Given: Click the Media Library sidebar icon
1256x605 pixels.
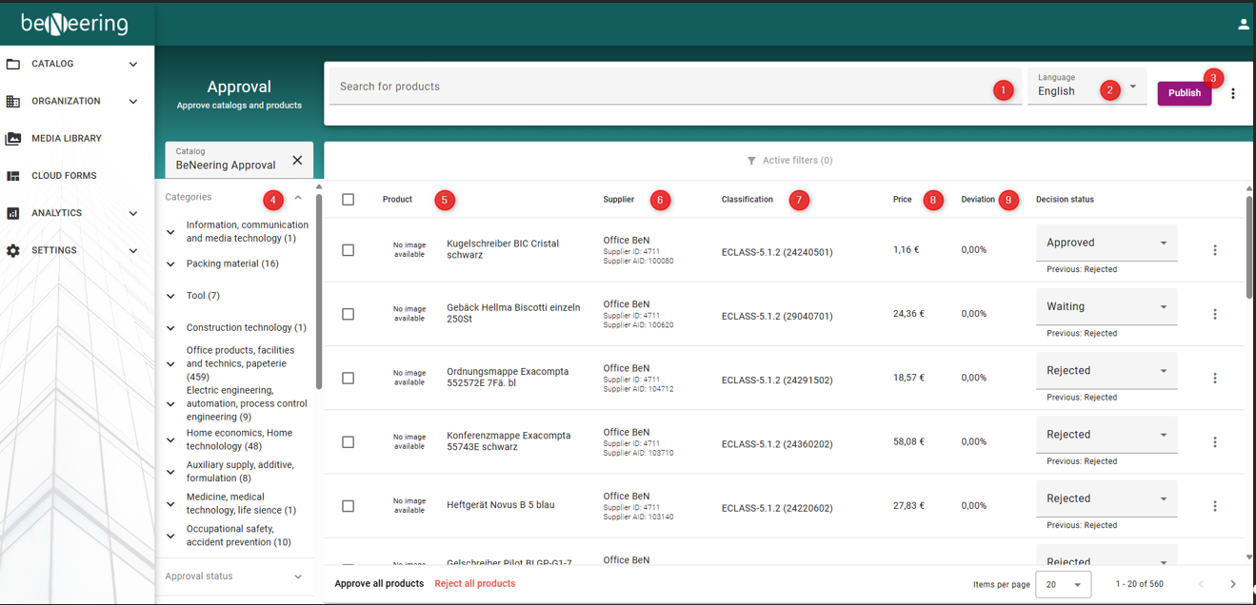Looking at the screenshot, I should point(13,139).
